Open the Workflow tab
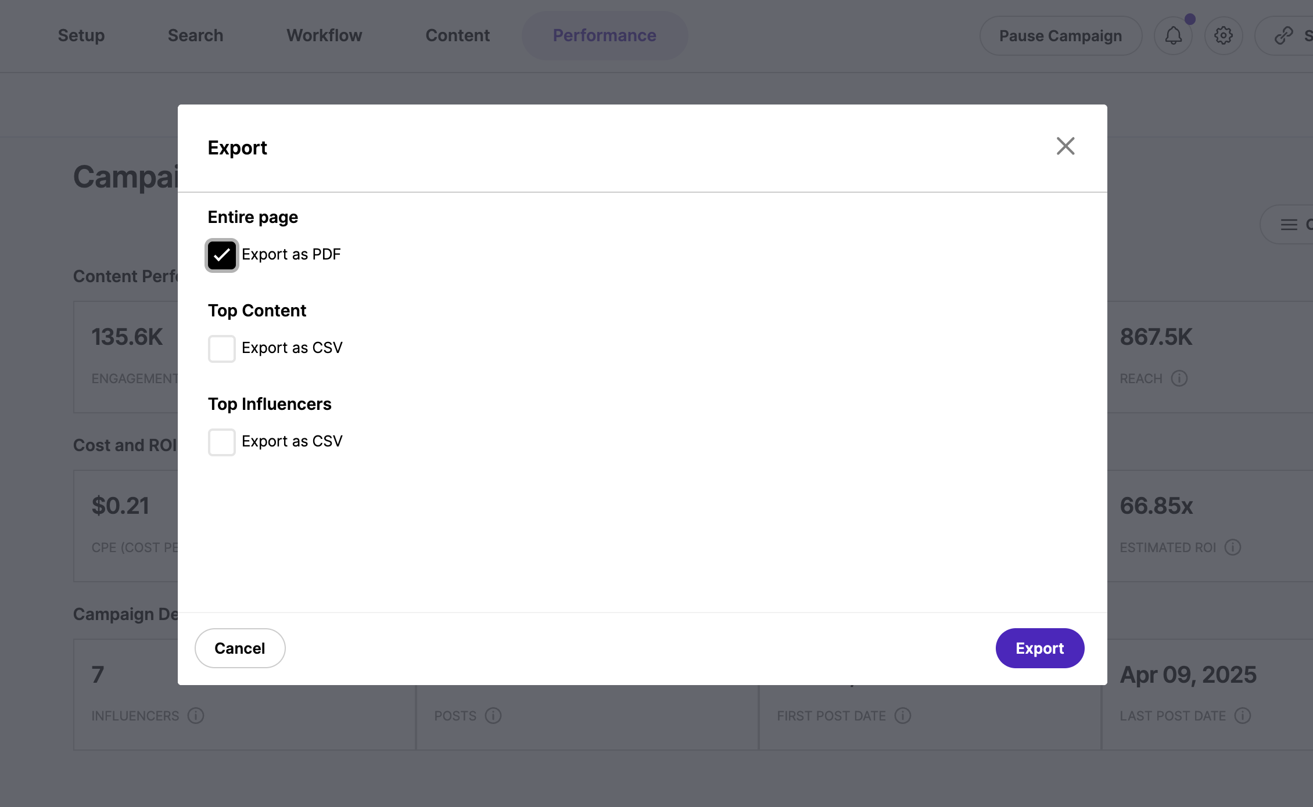 pos(324,35)
